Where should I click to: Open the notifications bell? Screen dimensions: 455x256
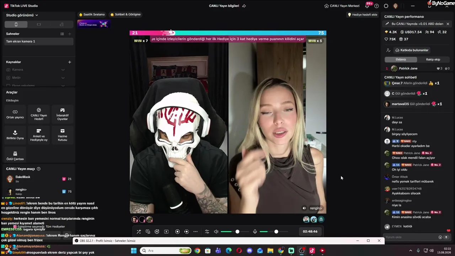(x=367, y=6)
